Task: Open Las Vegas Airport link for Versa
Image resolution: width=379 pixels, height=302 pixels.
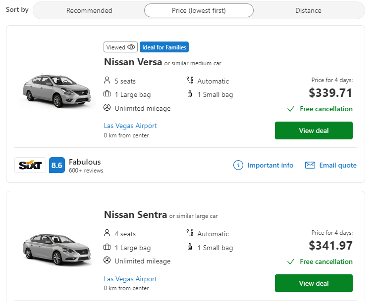Action: 130,126
